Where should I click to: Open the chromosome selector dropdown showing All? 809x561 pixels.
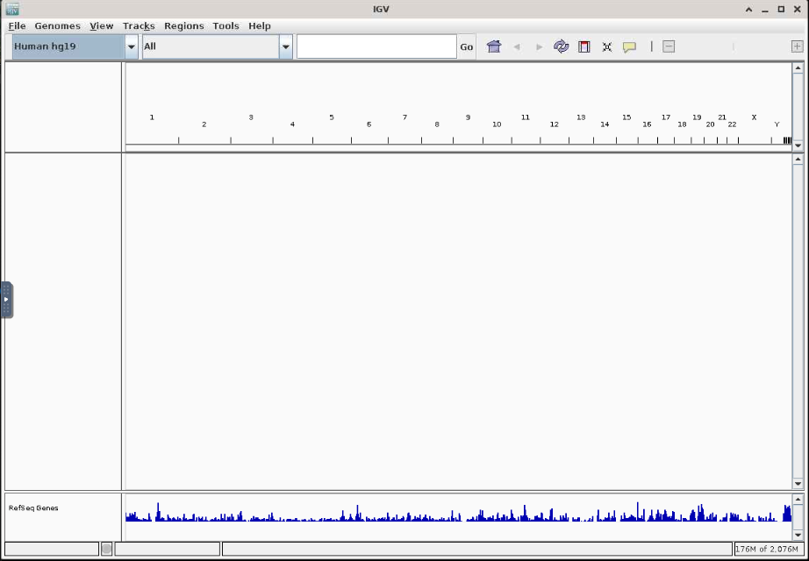pos(285,46)
